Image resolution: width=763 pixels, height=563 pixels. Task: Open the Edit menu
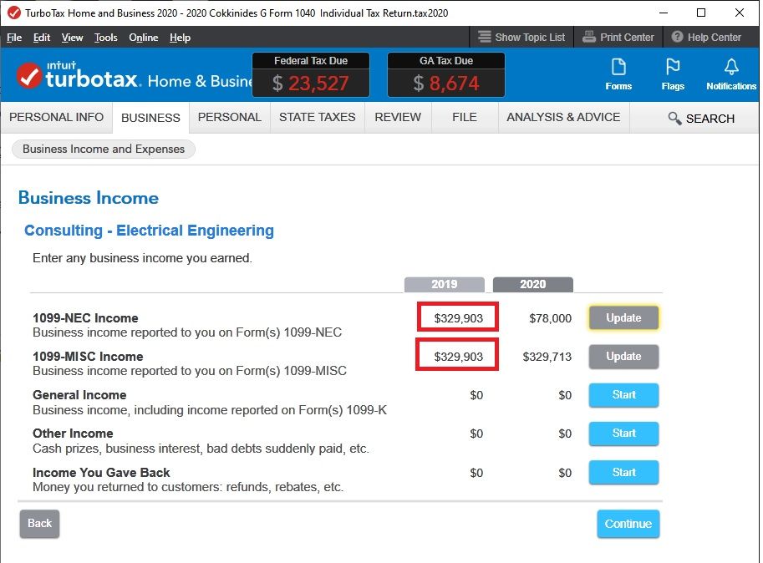(x=42, y=38)
